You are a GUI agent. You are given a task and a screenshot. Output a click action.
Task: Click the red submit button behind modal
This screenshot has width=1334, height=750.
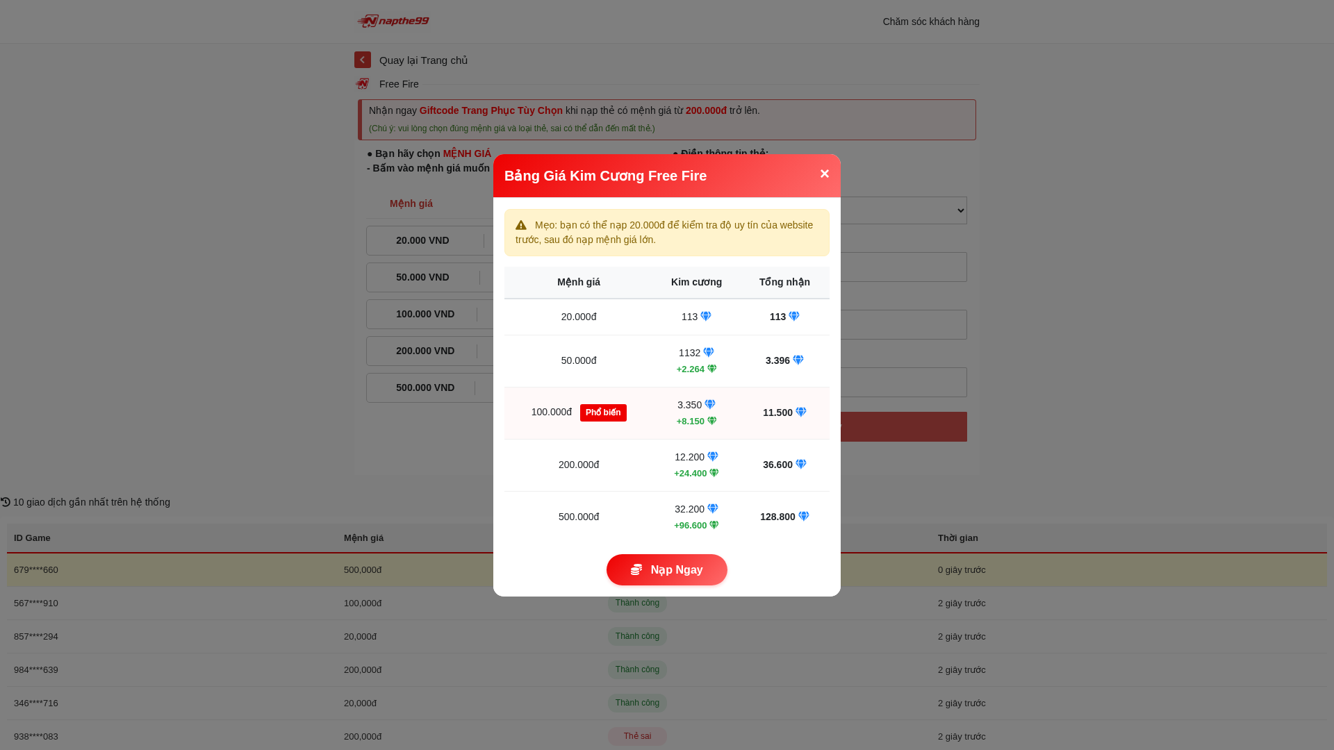click(903, 426)
